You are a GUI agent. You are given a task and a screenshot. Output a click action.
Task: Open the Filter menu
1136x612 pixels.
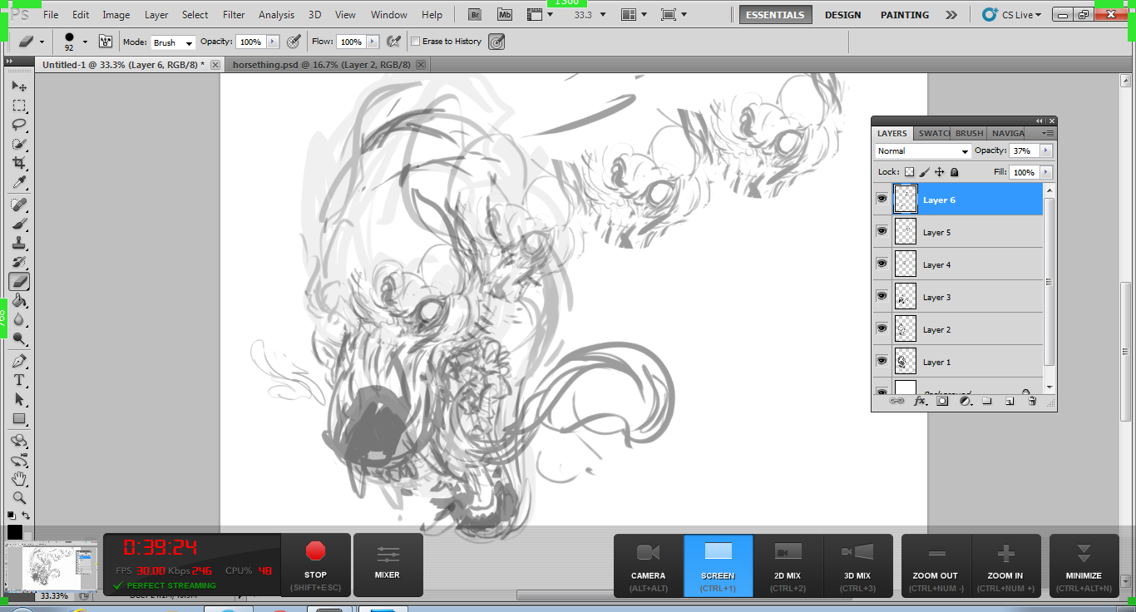[x=234, y=15]
